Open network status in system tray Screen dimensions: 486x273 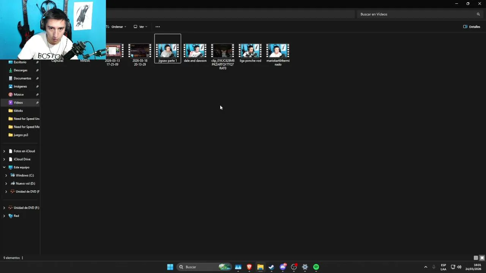pos(453,267)
